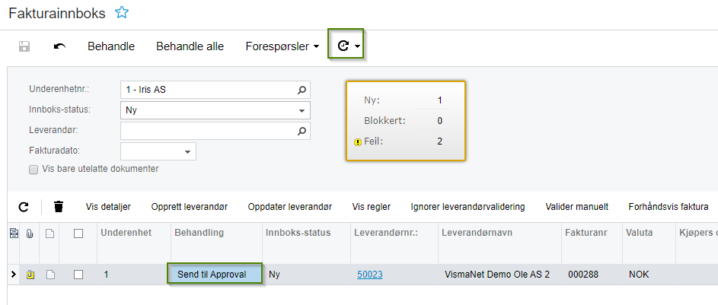Screen dimensions: 718x305
Task: Open attachment icon on invoice 000288 row
Action: tap(30, 275)
